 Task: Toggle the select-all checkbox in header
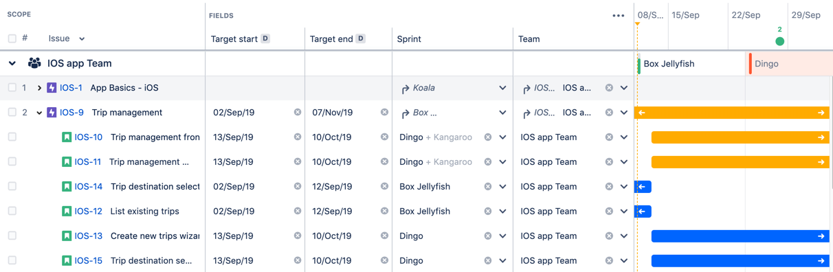pos(12,38)
